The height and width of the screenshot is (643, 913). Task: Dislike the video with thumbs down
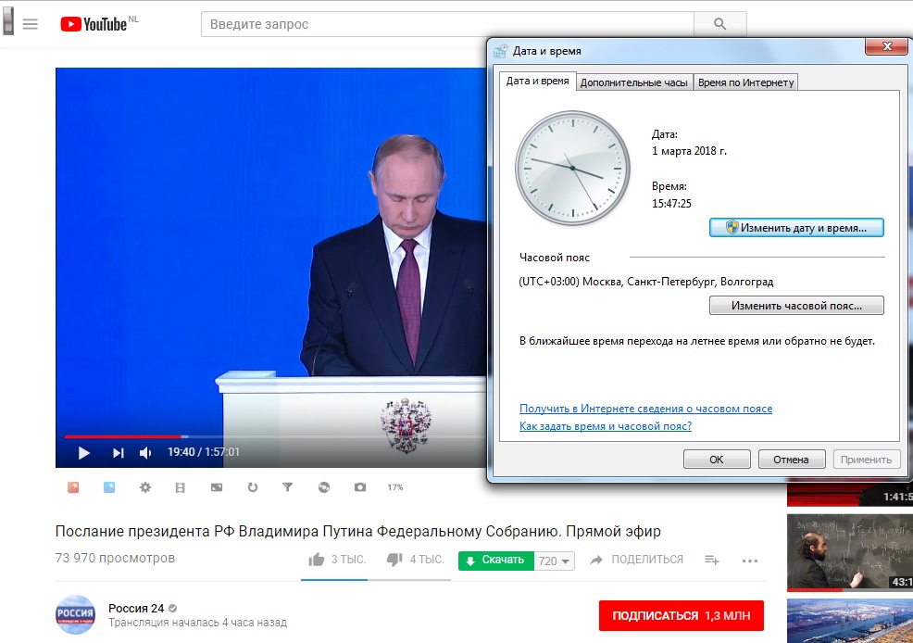(394, 560)
